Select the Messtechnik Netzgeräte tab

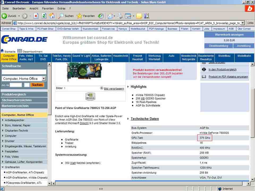point(189,58)
